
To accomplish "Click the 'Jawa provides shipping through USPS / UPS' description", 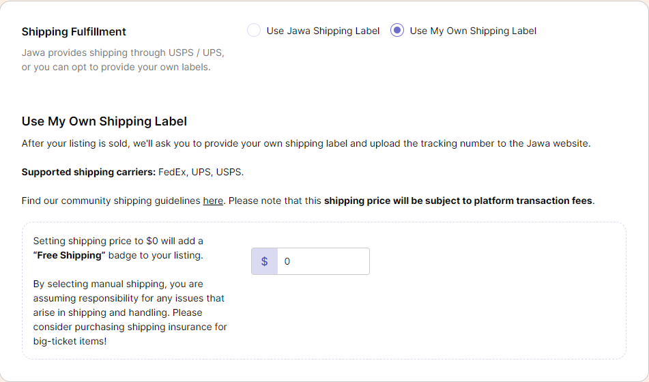I will [x=123, y=60].
